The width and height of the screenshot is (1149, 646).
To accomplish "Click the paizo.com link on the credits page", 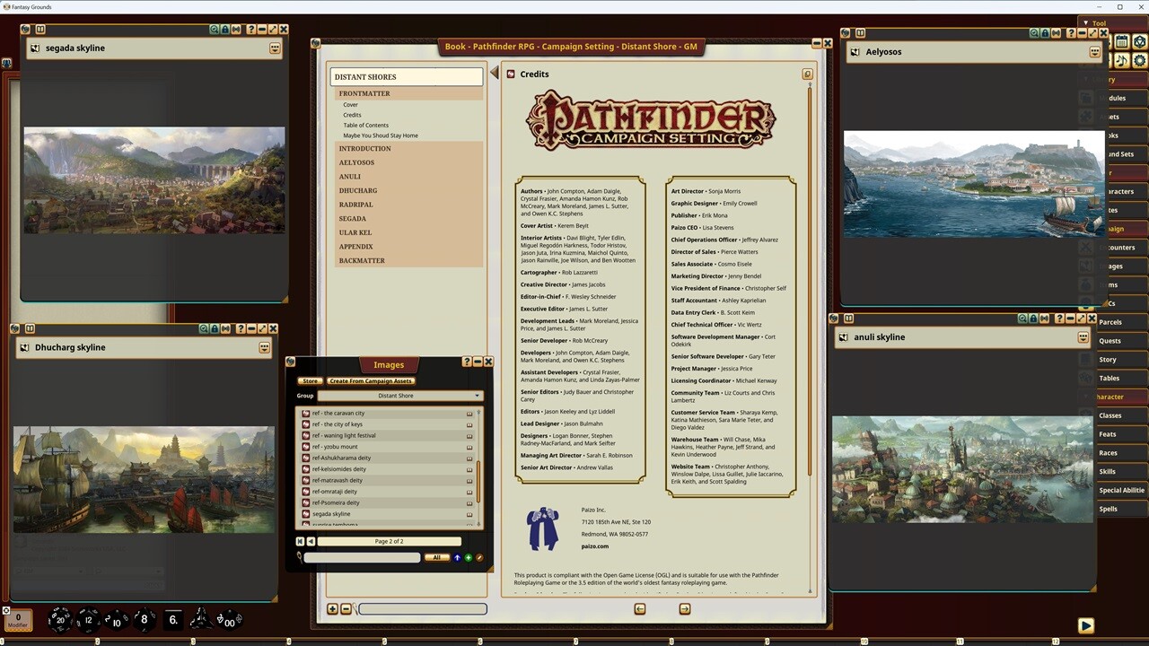I will 594,546.
